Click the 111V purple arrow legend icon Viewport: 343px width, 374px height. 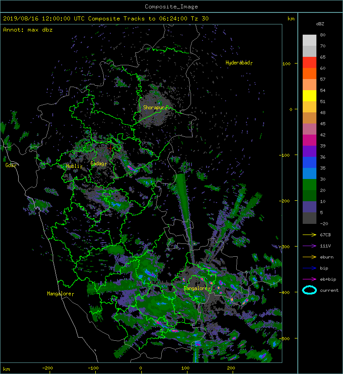click(309, 246)
